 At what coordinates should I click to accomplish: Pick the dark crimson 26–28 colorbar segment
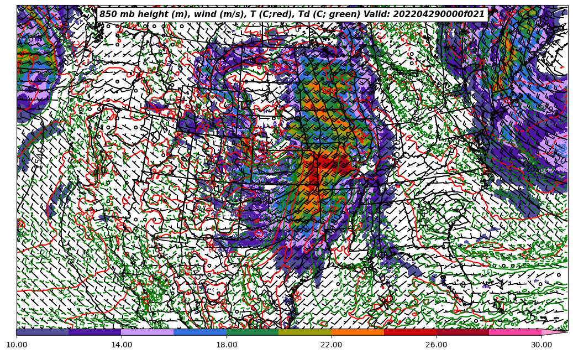462,332
